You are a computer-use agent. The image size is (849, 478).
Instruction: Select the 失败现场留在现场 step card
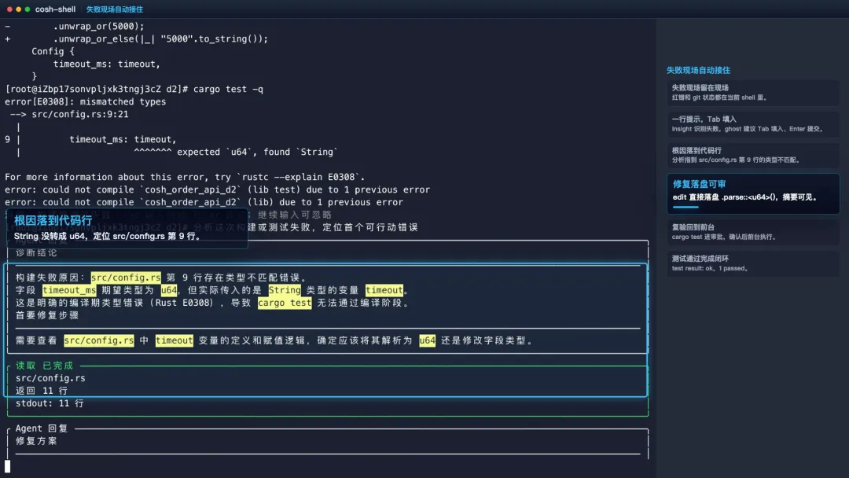[x=753, y=93]
